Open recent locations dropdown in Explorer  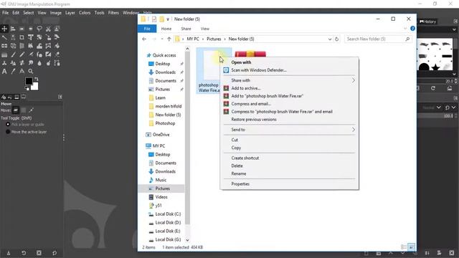click(162, 39)
